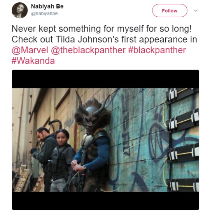210x214 pixels.
Task: Open Nabiyah Be's profile avatar
Action: 20,10
